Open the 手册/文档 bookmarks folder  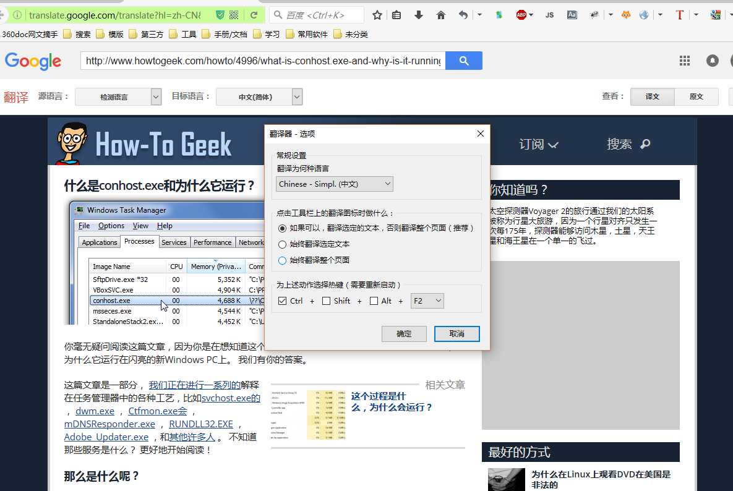[x=225, y=34]
